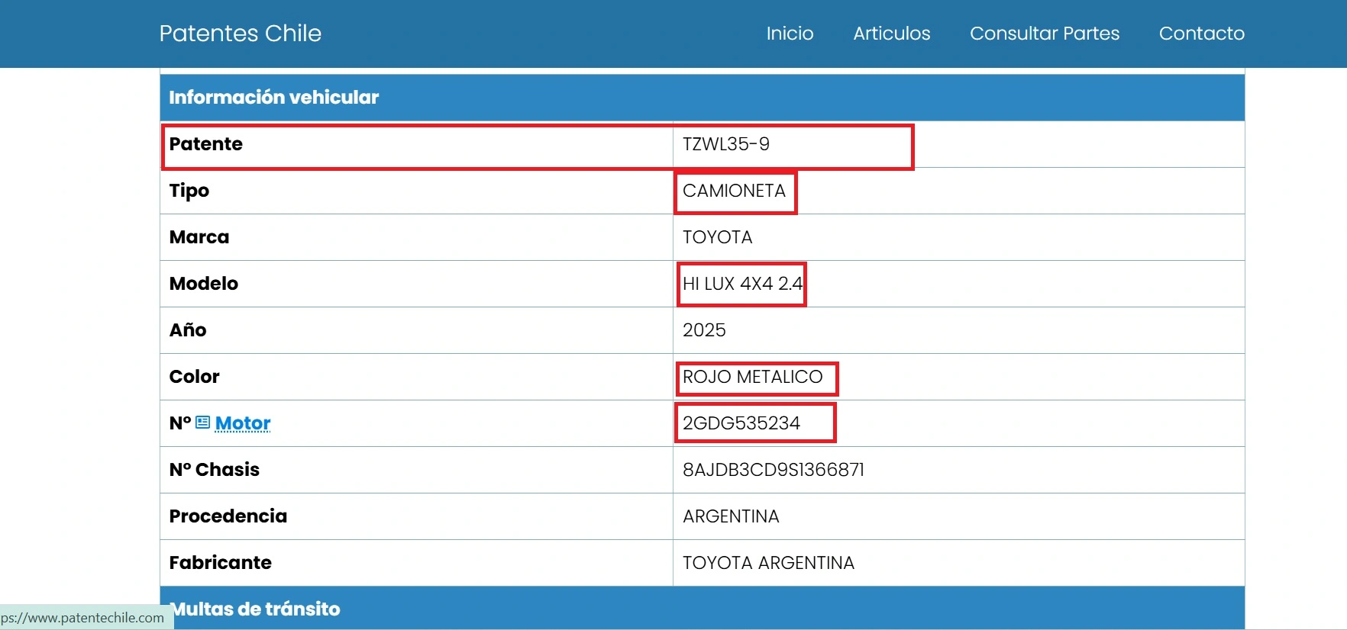Click the small card icon beside Motor
The image size is (1347, 630).
[202, 423]
